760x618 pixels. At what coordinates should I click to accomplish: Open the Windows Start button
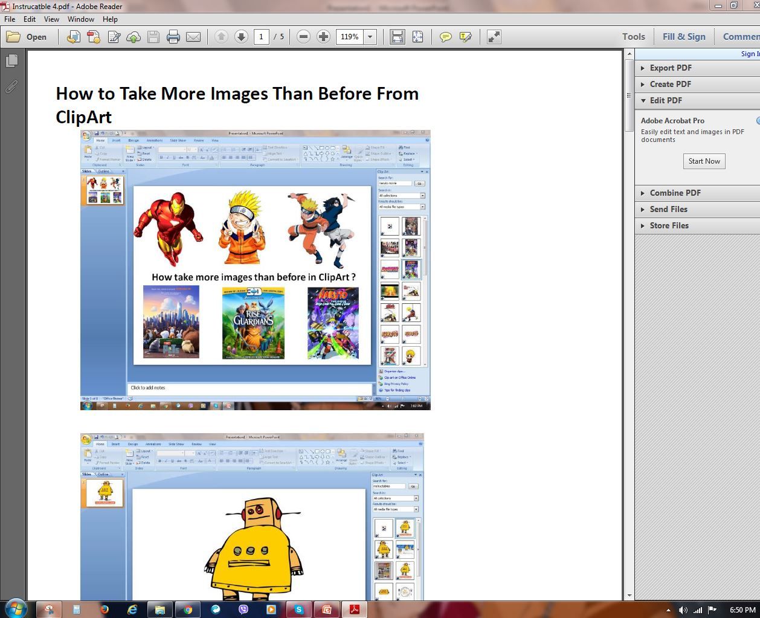click(15, 609)
